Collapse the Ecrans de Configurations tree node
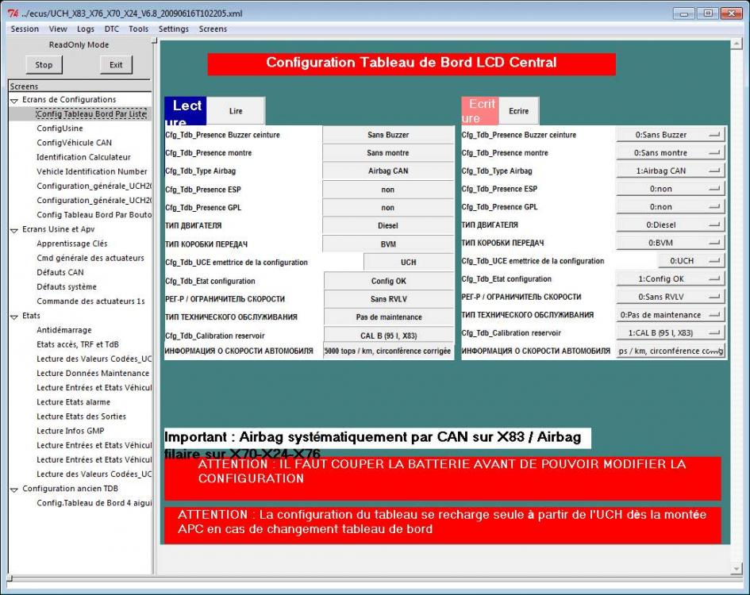750x595 pixels. pyautogui.click(x=14, y=101)
